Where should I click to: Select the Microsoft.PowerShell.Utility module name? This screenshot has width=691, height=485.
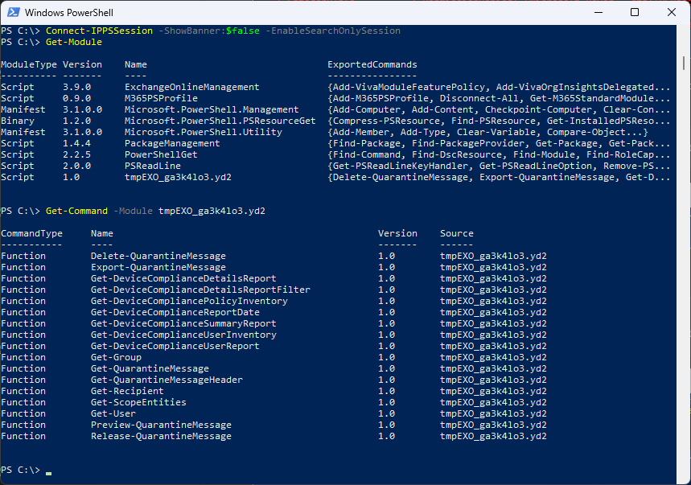(204, 132)
